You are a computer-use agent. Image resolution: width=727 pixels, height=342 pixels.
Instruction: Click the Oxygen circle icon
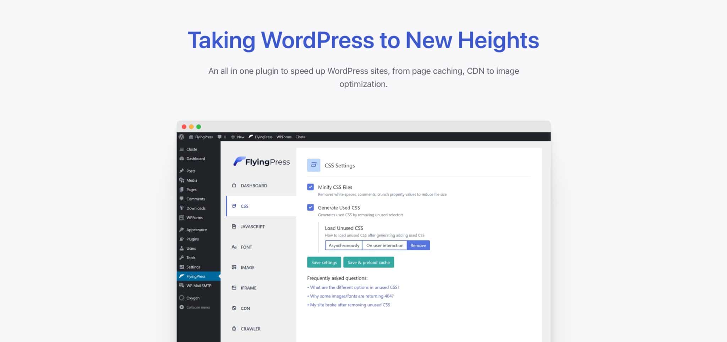tap(182, 298)
